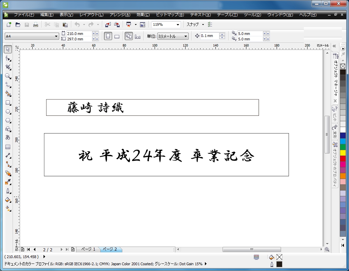Pick the yellow palette swatch
The width and height of the screenshot is (349, 271).
tap(343, 152)
